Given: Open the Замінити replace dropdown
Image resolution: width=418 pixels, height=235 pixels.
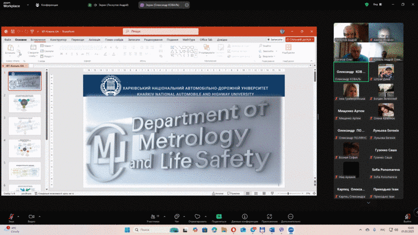Looking at the screenshot, I should pyautogui.click(x=268, y=51).
